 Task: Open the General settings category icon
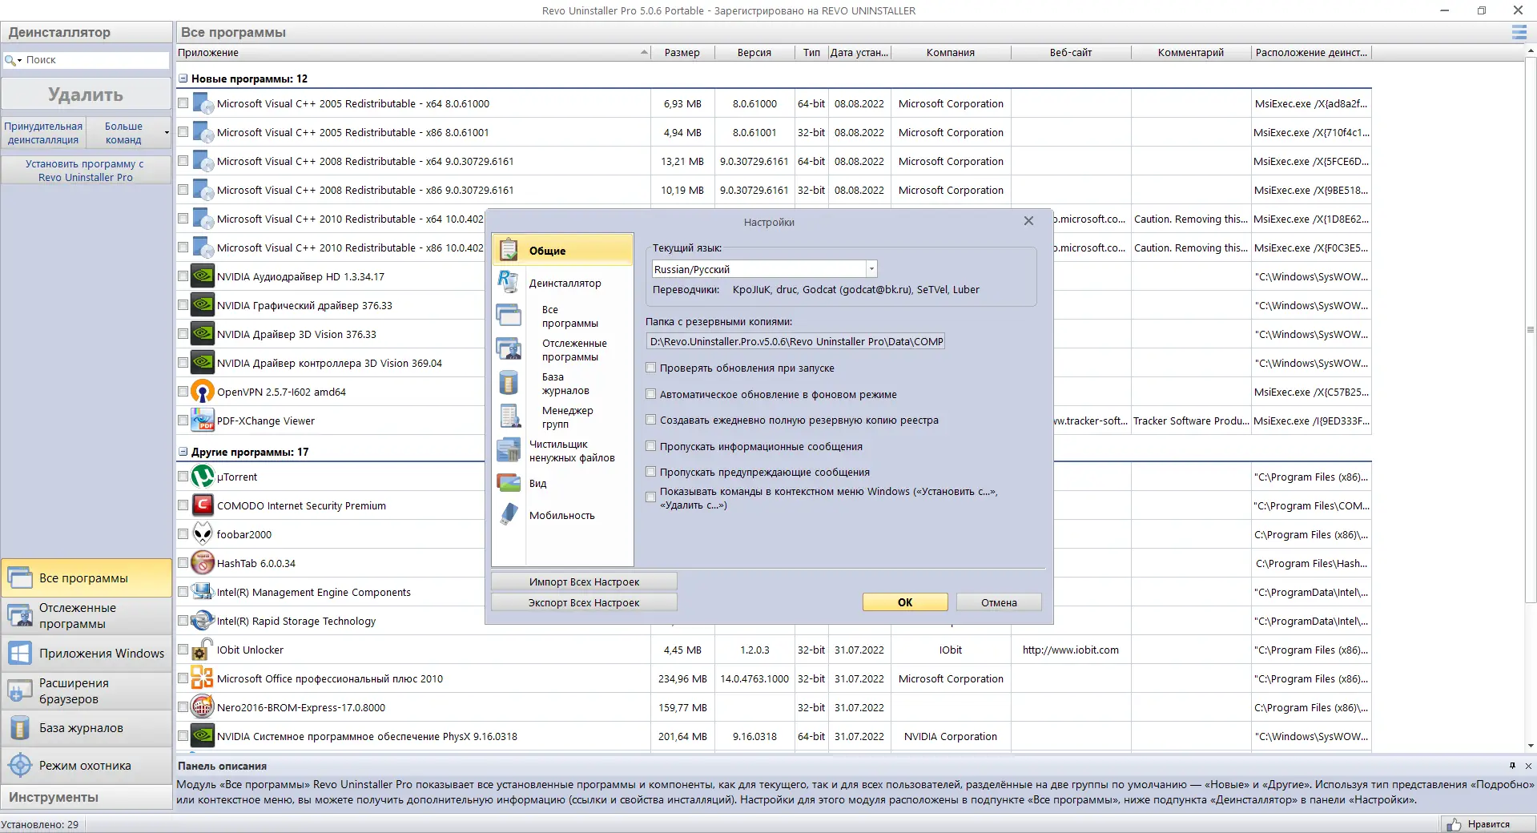(509, 250)
